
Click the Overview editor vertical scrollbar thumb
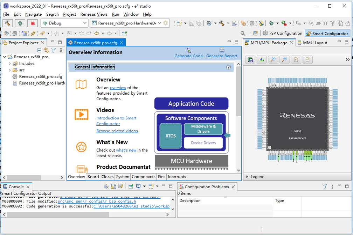238,91
